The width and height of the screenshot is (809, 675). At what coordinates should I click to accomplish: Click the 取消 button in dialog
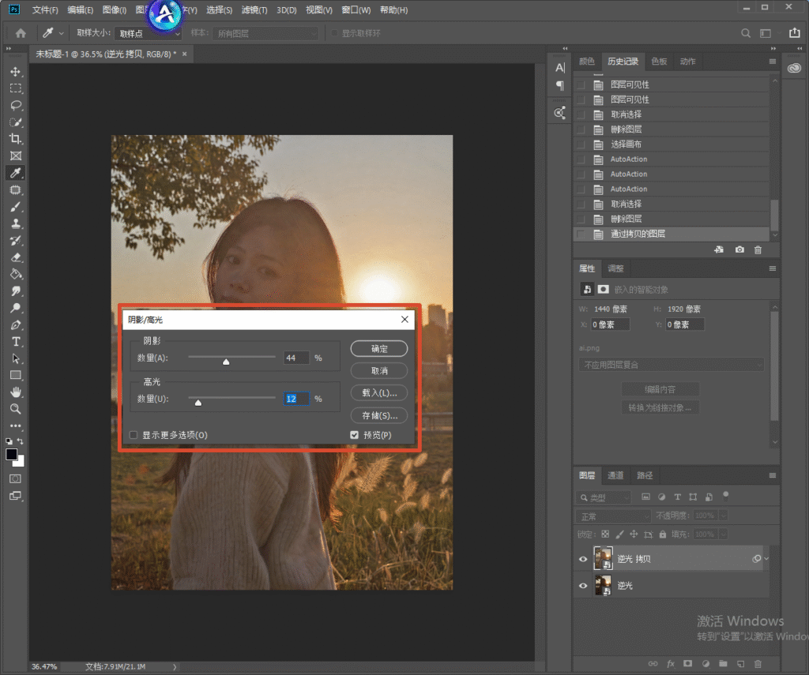(379, 371)
